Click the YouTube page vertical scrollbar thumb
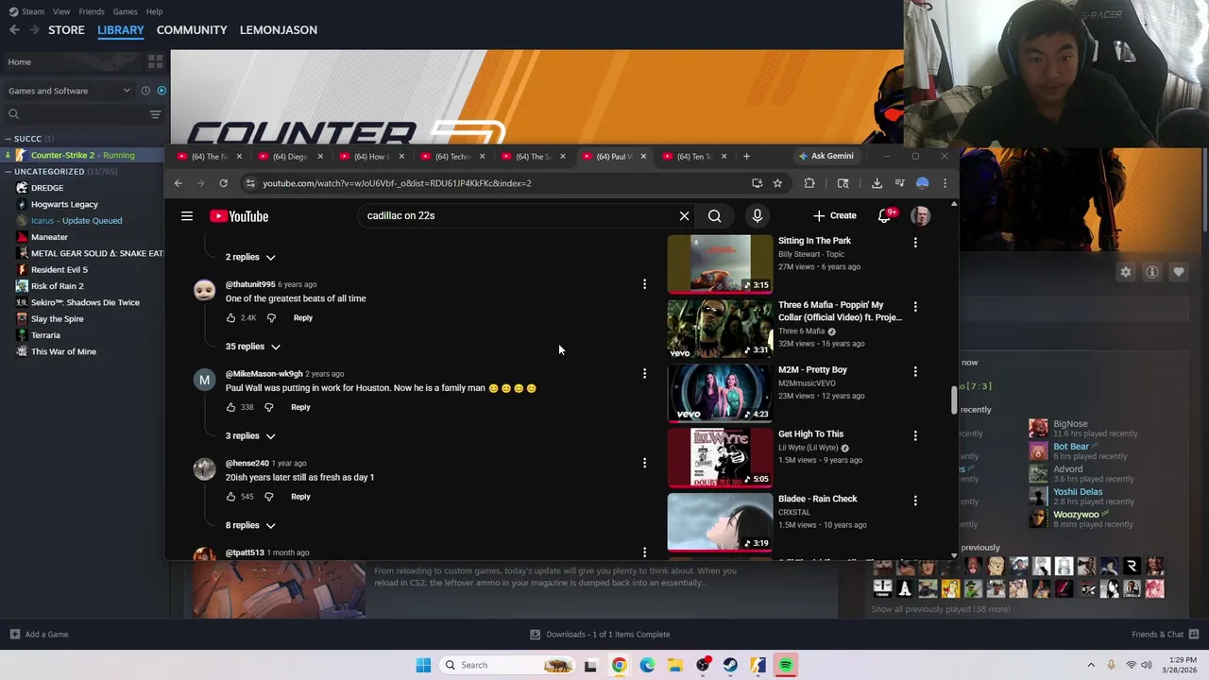The height and width of the screenshot is (680, 1209). click(x=953, y=399)
